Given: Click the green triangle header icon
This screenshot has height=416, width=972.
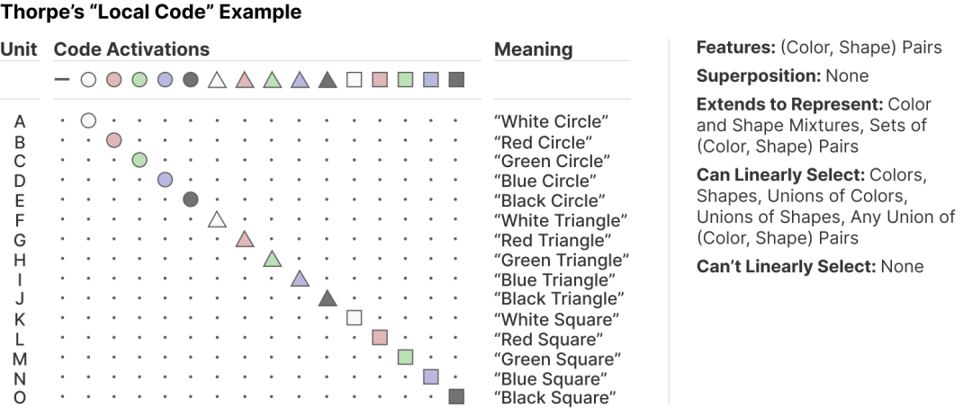Looking at the screenshot, I should pos(272,79).
